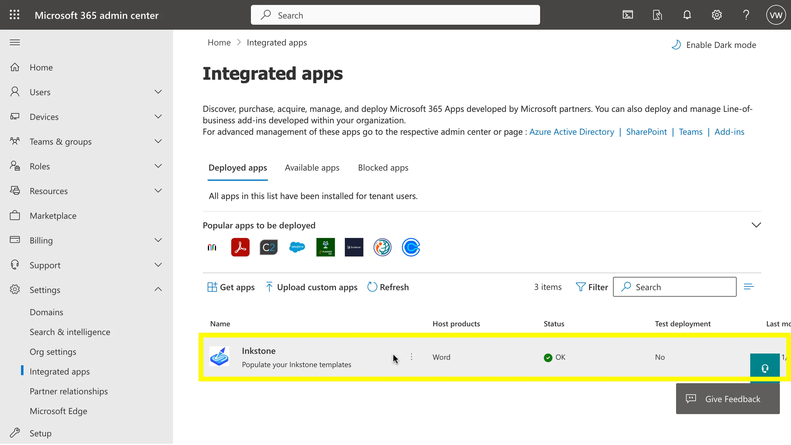Open Search & intelligence settings

70,332
